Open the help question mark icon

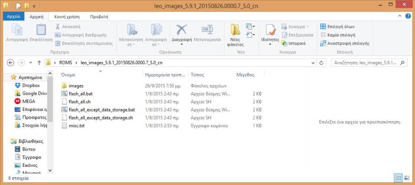coord(409,17)
